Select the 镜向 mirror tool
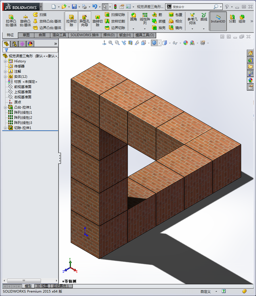 (x=175, y=28)
